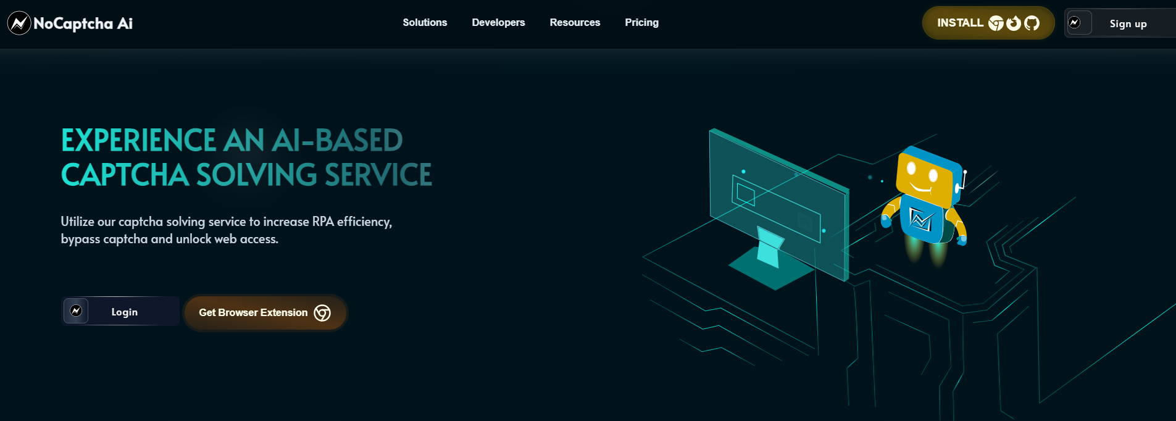Click the headline line "EXPERIENCE AN AI-BASED"

232,140
